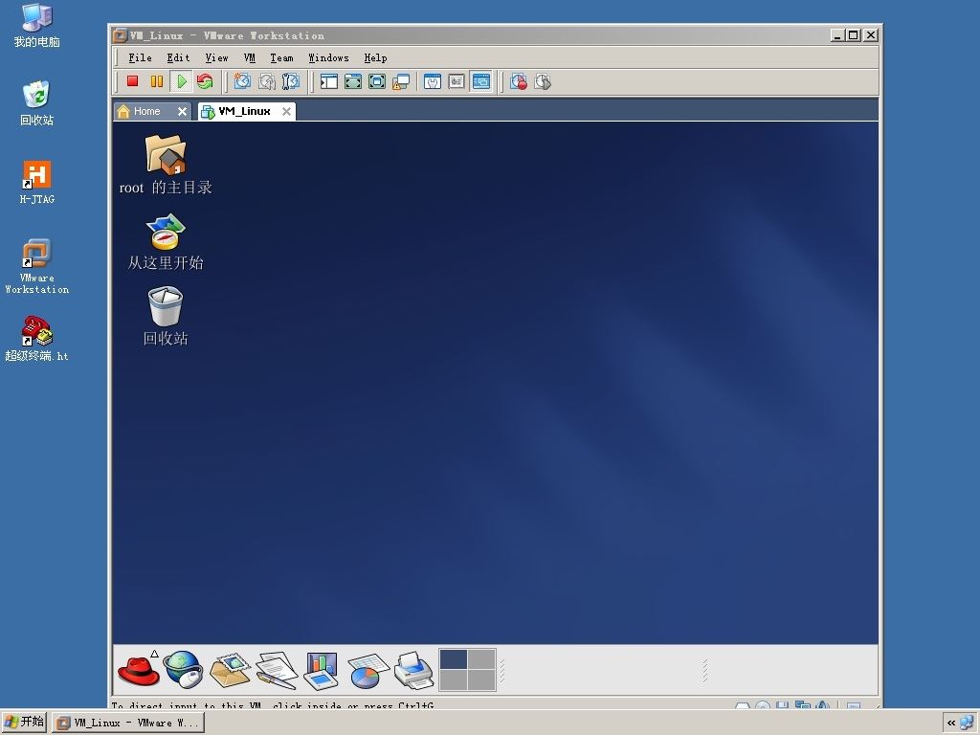The image size is (980, 735).
Task: Show the appliance view toolbar icon
Action: click(x=457, y=81)
